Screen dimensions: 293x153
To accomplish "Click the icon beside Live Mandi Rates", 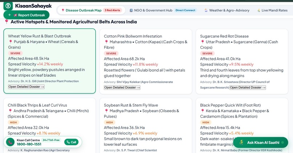I will 259,10.
